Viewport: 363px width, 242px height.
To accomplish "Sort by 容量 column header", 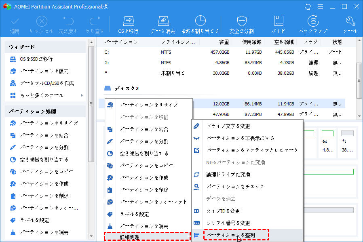I will 224,42.
